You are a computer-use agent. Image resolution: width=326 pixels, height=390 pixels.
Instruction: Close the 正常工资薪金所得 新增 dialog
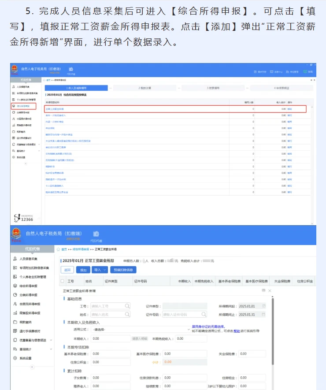[x=270, y=290]
